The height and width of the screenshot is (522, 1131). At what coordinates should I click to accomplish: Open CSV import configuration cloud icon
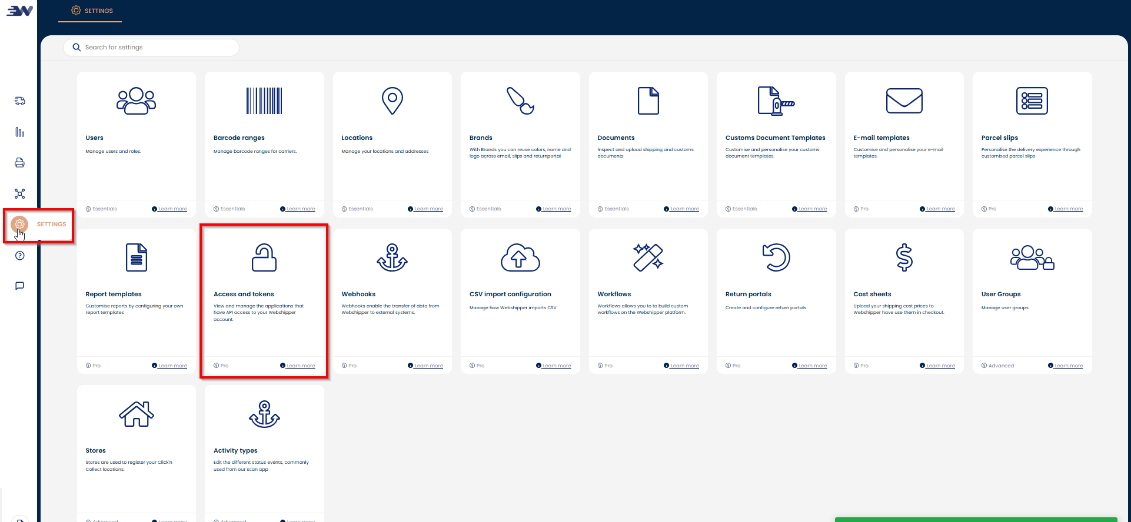pyautogui.click(x=520, y=257)
